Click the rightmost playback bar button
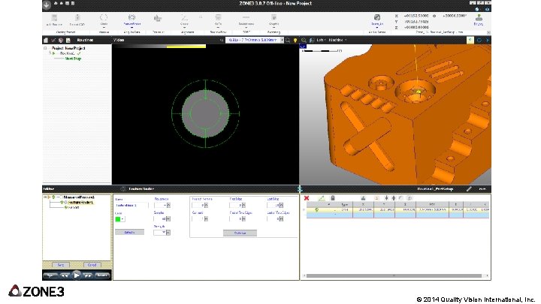 pos(102,275)
